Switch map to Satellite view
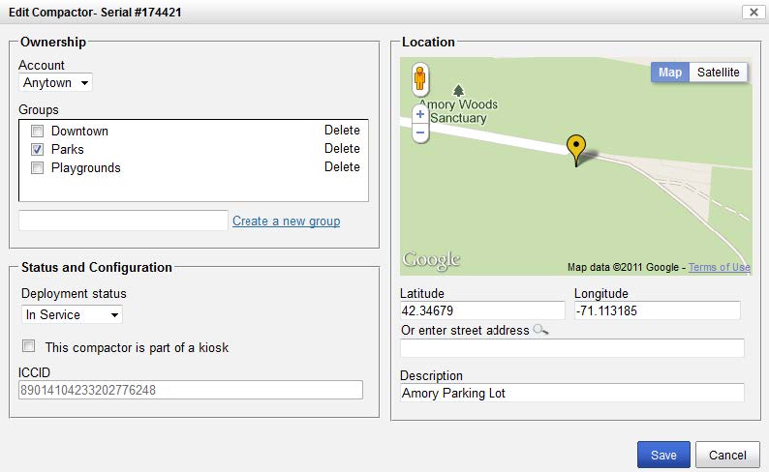Screen dimensions: 769x472 coord(718,73)
